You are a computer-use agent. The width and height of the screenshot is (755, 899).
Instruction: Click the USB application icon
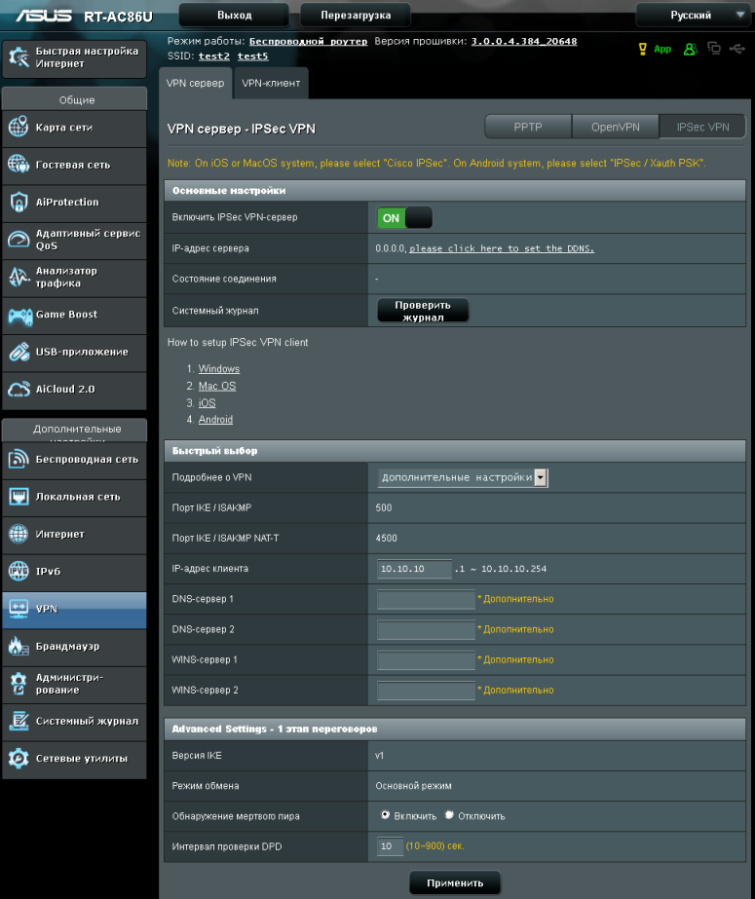(19, 352)
